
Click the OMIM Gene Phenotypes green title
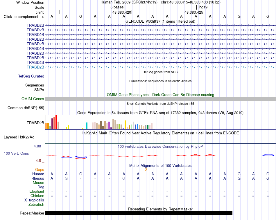(160, 95)
